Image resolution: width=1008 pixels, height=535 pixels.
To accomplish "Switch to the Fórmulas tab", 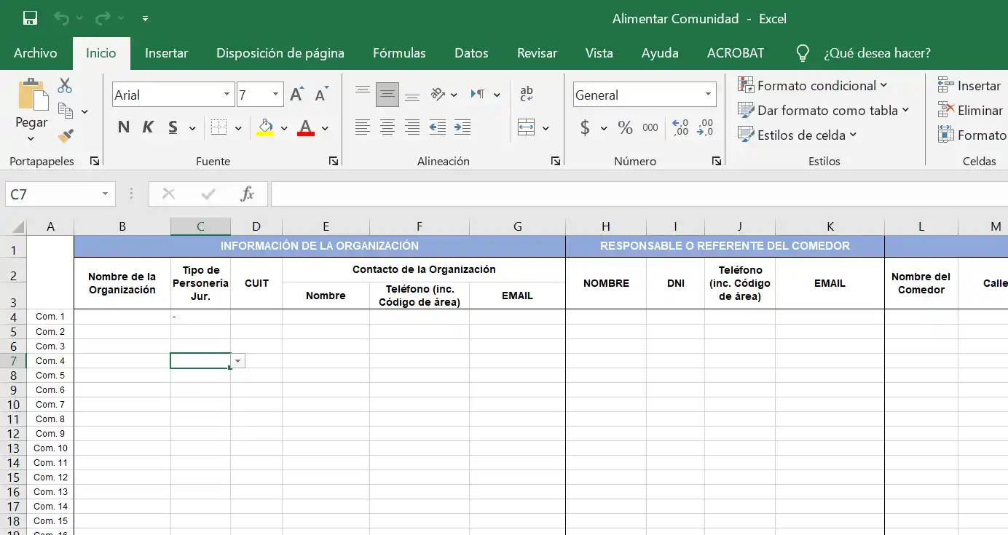I will pyautogui.click(x=399, y=53).
